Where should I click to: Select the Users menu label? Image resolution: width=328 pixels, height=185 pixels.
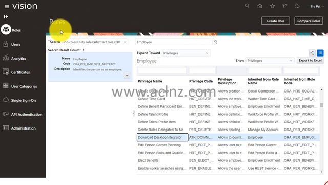coord(16,45)
